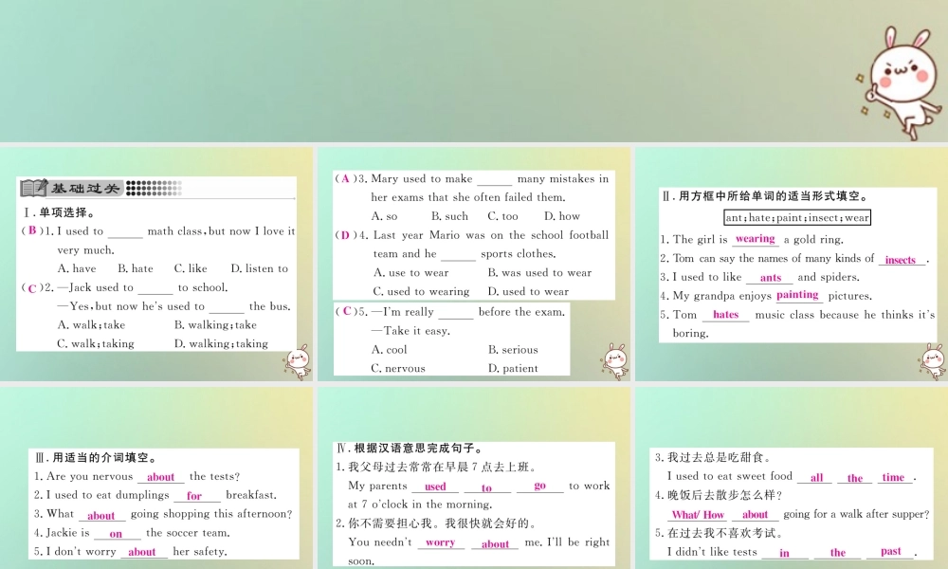948x569 pixels.
Task: Select option 'B. such' in question 3
Action: (449, 216)
